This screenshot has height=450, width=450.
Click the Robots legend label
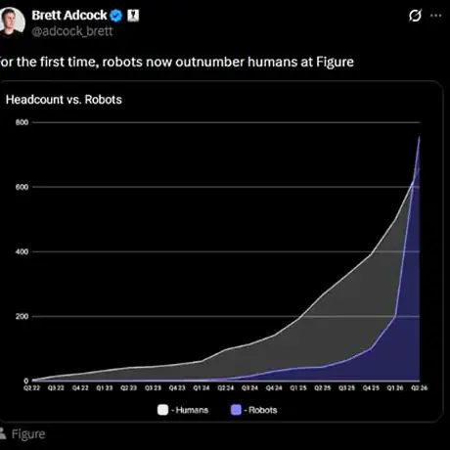click(x=263, y=410)
